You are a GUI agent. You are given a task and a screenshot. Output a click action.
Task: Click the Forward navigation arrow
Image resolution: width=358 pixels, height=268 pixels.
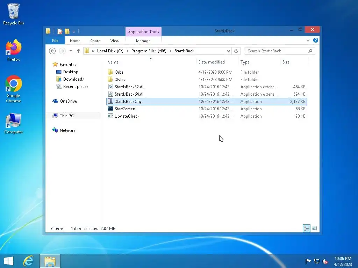(62, 51)
